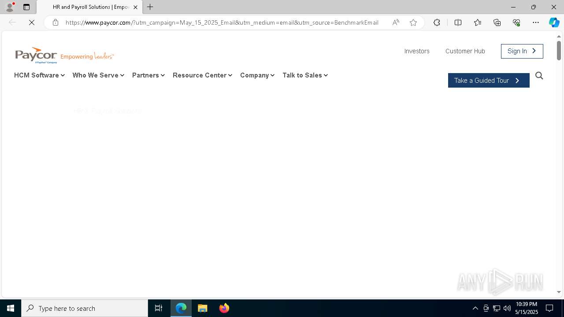Open the clock and calendar
The width and height of the screenshot is (564, 317).
527,308
